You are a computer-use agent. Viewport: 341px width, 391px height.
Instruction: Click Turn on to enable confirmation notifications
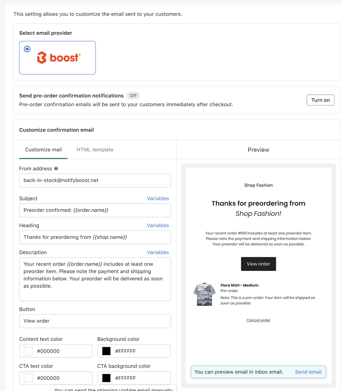320,100
